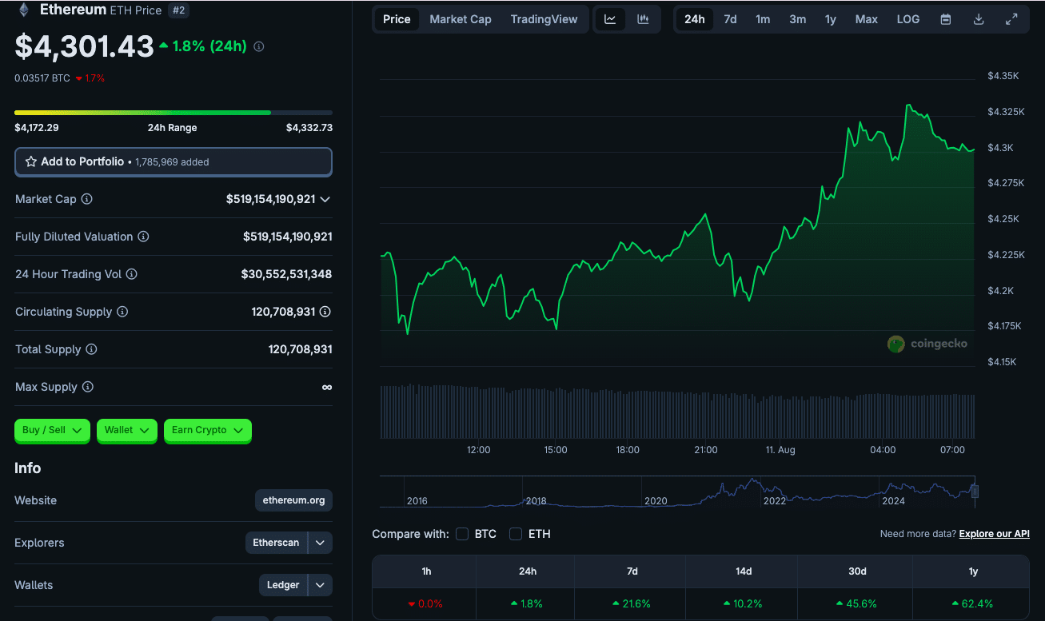This screenshot has width=1045, height=621.
Task: Download the chart data
Action: coord(979,19)
